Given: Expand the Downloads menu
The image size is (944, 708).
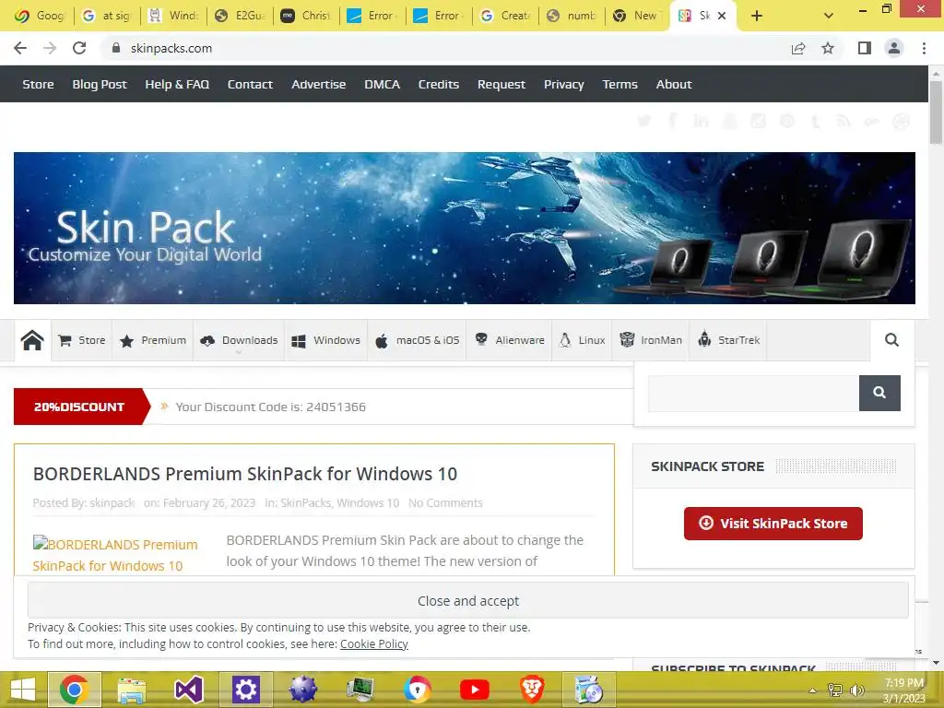Looking at the screenshot, I should click(239, 340).
